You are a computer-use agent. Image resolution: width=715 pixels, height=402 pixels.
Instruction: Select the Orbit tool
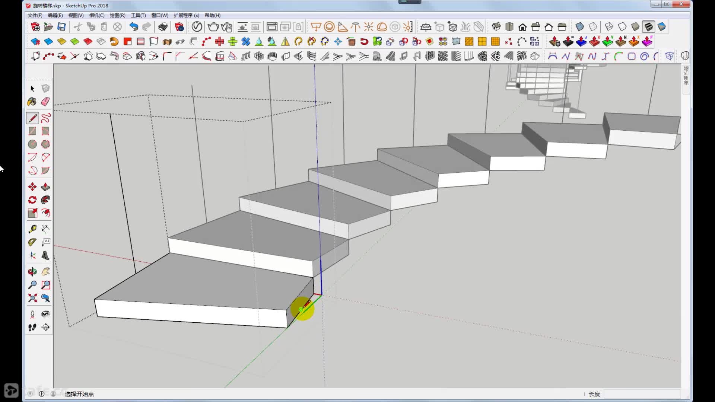tap(32, 272)
